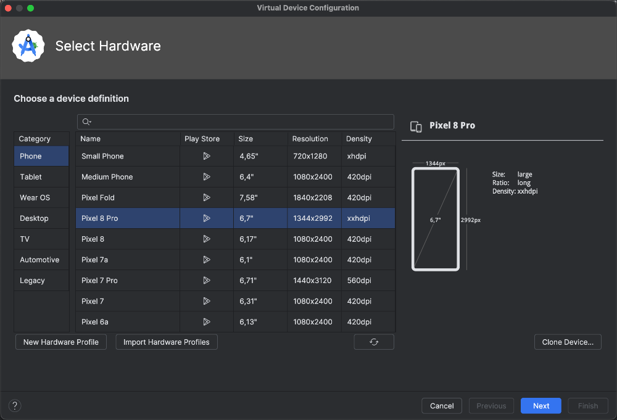Screen dimensions: 617x420
Task: Click the Play Store icon for Pixel Fold
Action: coord(207,197)
